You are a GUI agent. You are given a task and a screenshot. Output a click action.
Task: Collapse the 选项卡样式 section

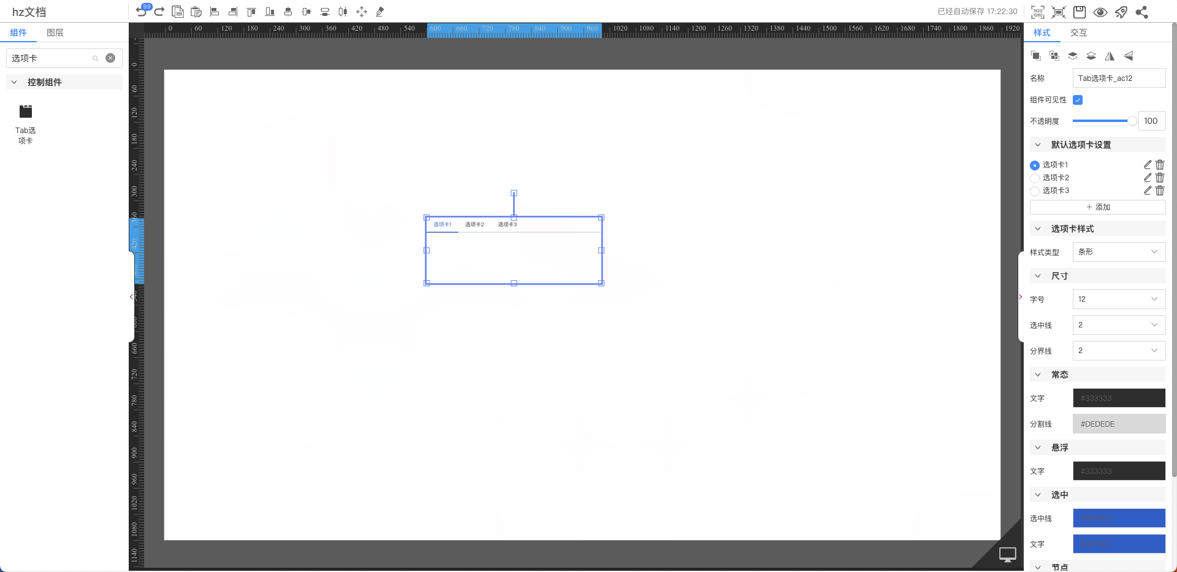[x=1038, y=229]
